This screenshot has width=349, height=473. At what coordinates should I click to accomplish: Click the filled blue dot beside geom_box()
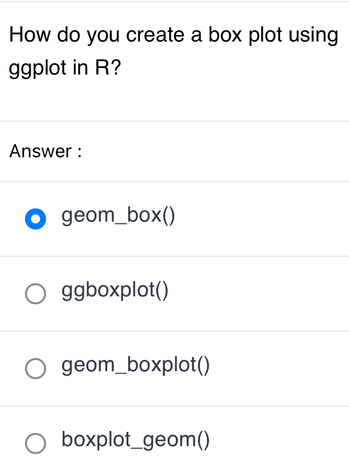click(35, 219)
